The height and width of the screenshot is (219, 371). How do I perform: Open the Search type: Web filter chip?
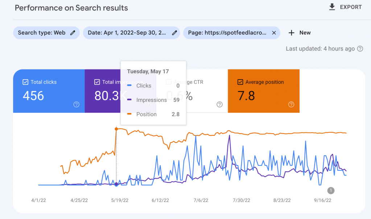point(42,33)
